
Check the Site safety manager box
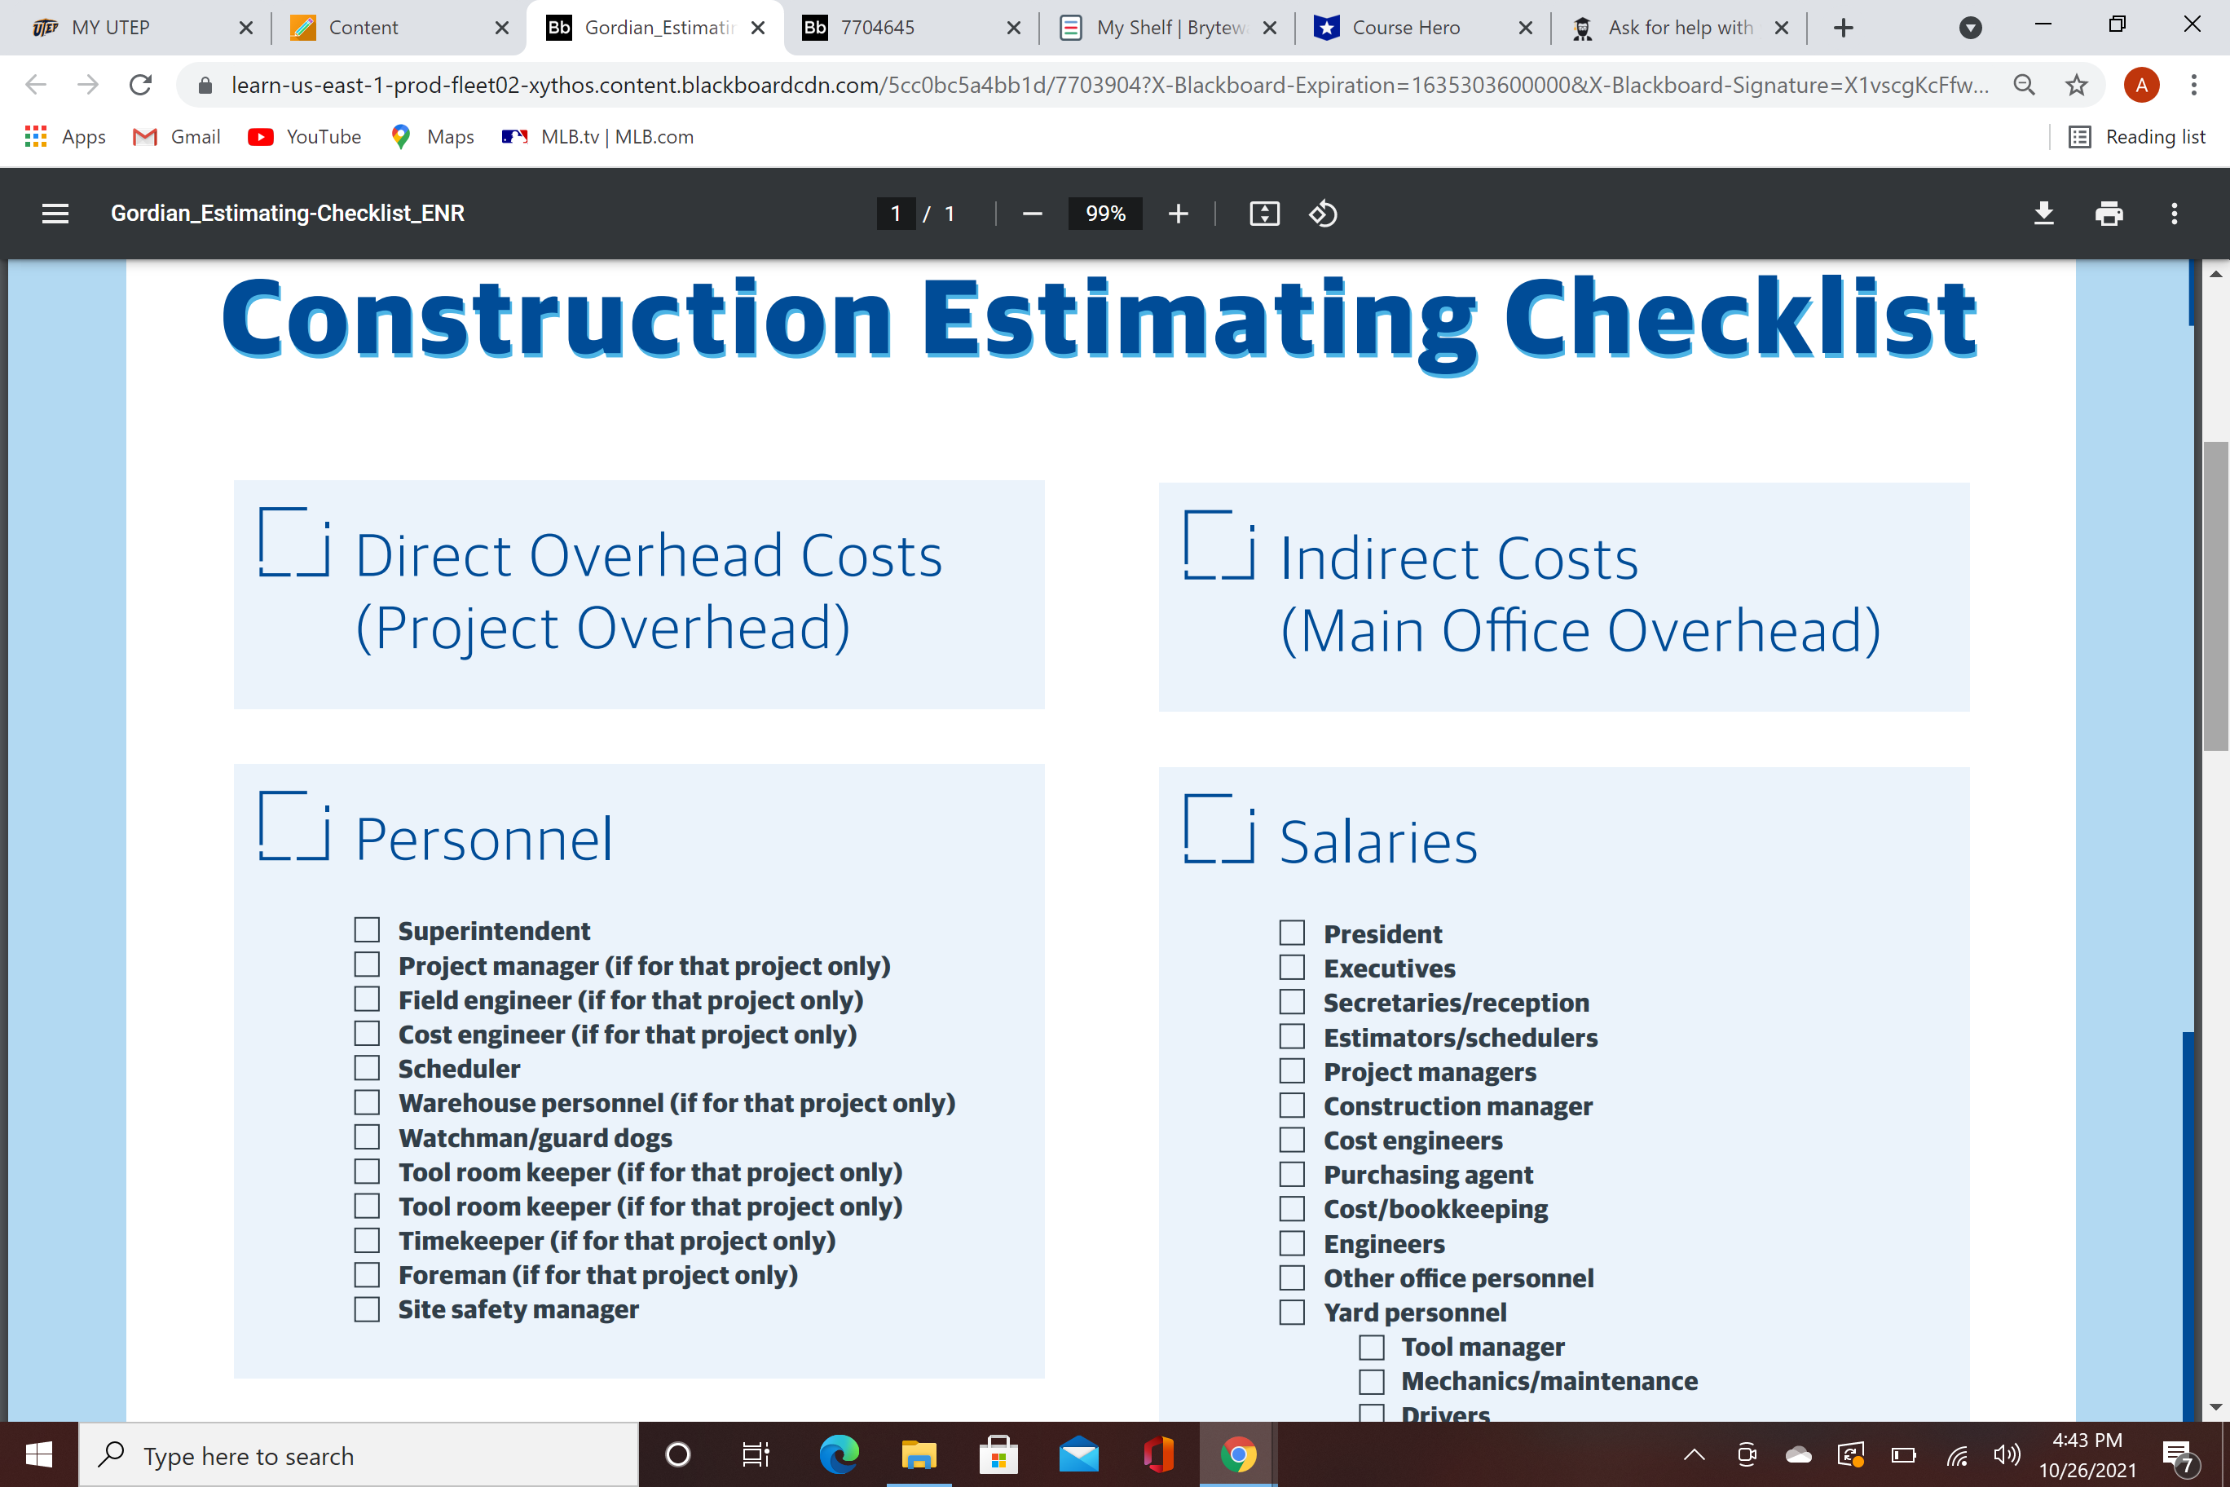367,1308
